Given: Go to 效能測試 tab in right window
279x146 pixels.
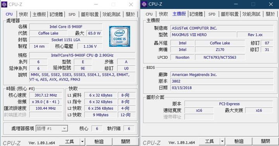Looking at the screenshot, I should pos(251,14).
